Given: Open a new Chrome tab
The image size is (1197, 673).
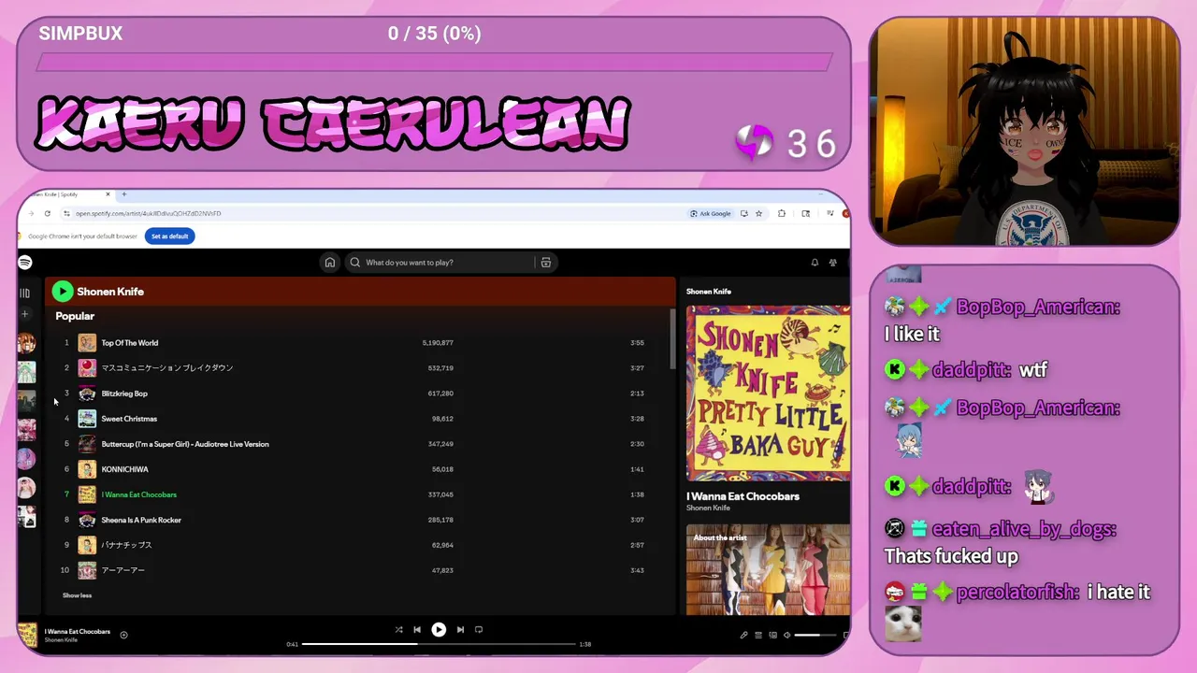Looking at the screenshot, I should click(124, 194).
